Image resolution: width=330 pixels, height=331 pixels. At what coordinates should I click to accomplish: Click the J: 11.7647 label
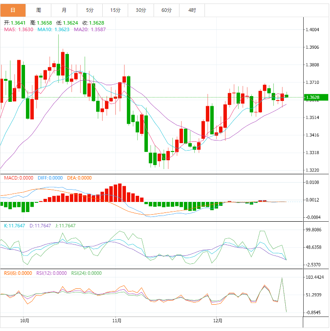pyautogui.click(x=65, y=226)
